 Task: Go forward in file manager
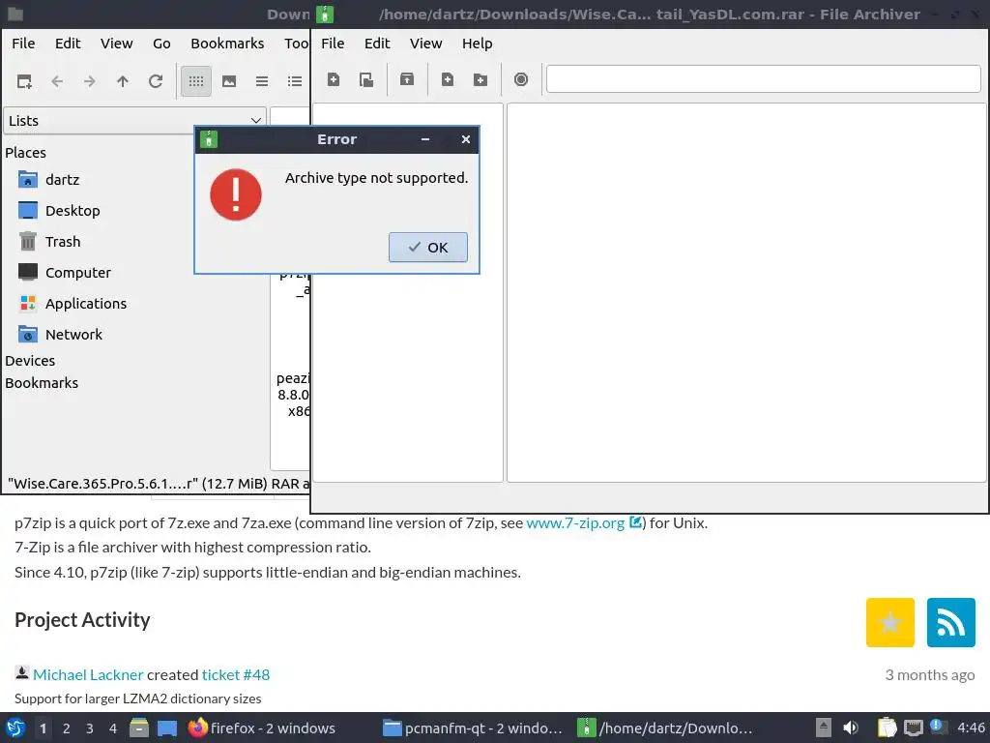[90, 81]
